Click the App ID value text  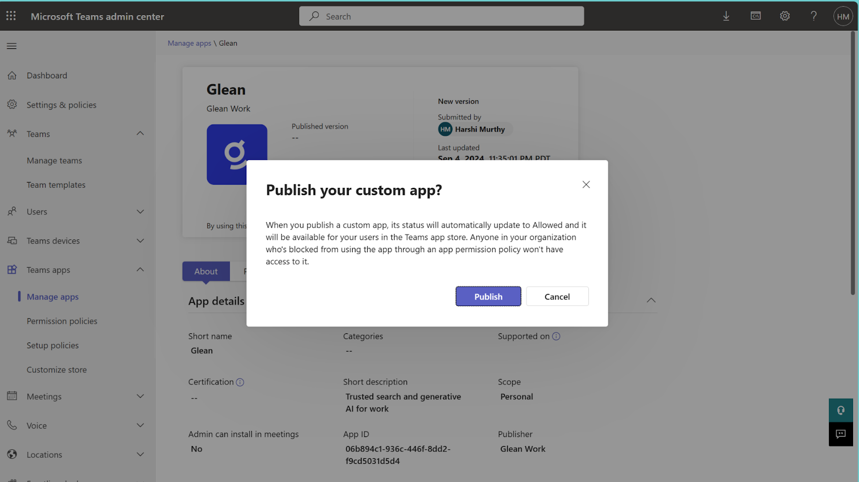pos(398,455)
